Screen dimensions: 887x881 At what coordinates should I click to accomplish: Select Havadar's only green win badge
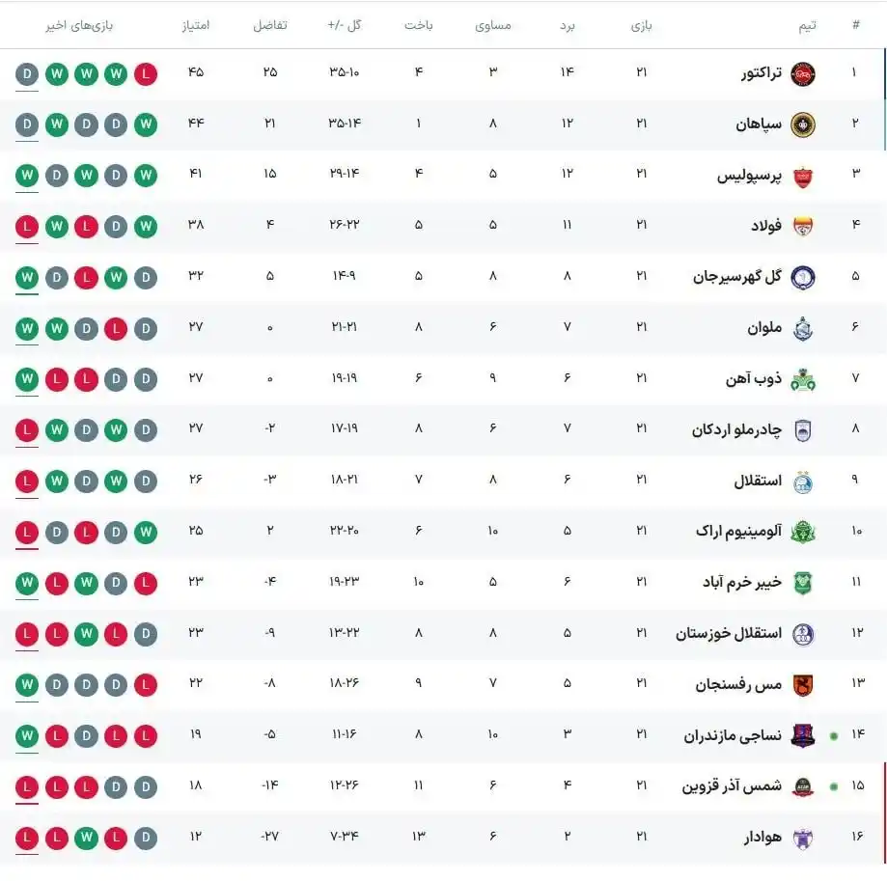[x=87, y=838]
